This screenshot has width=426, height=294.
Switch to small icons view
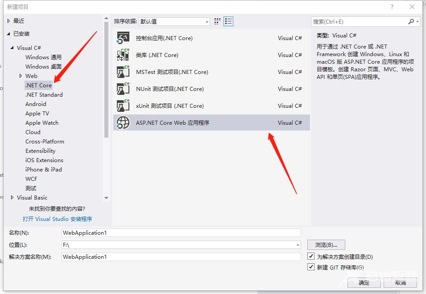click(217, 21)
